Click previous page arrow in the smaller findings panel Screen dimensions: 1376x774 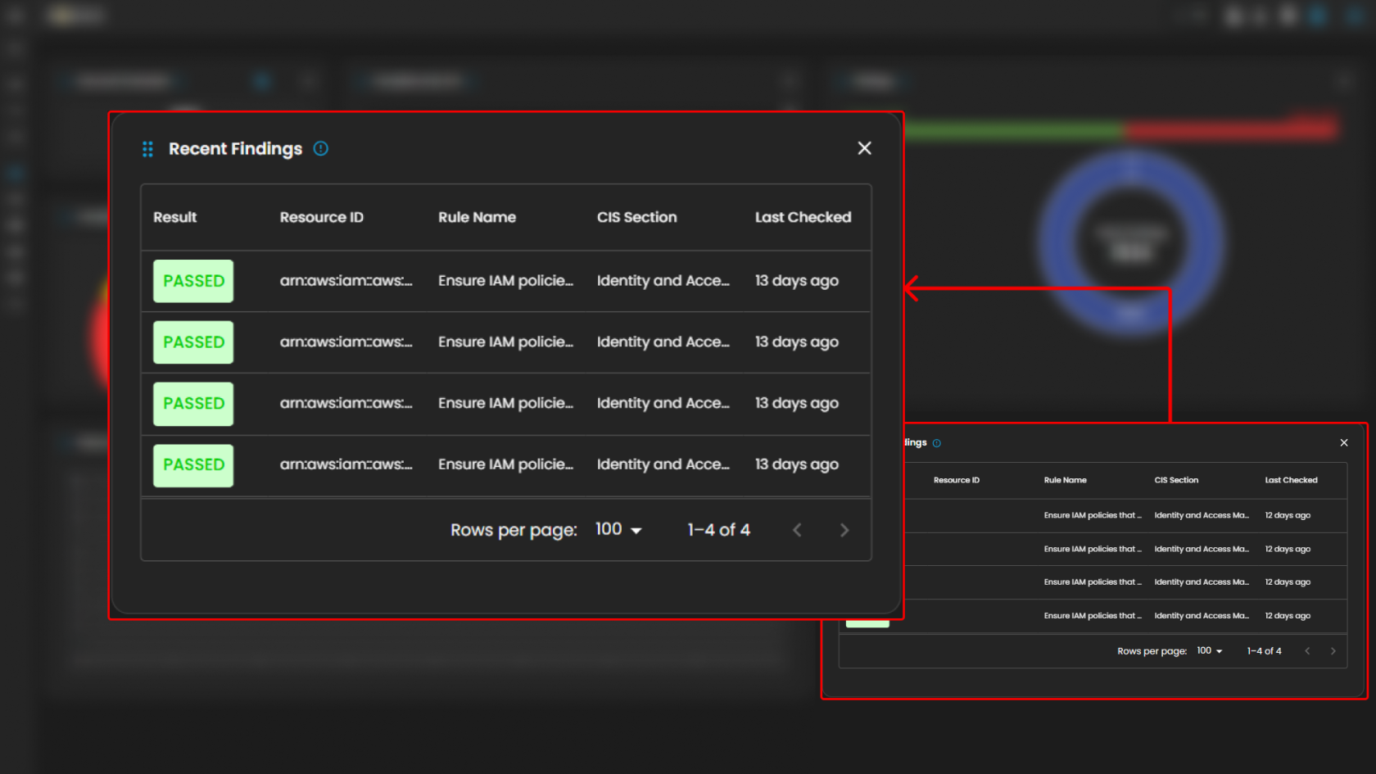[1307, 651]
